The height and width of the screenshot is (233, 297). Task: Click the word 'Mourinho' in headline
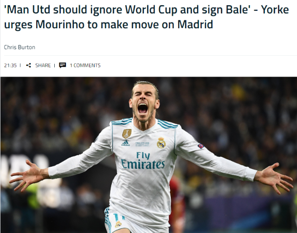(x=60, y=25)
